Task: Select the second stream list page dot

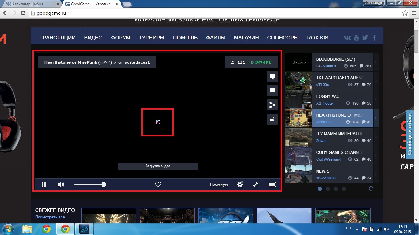Action: click(328, 189)
